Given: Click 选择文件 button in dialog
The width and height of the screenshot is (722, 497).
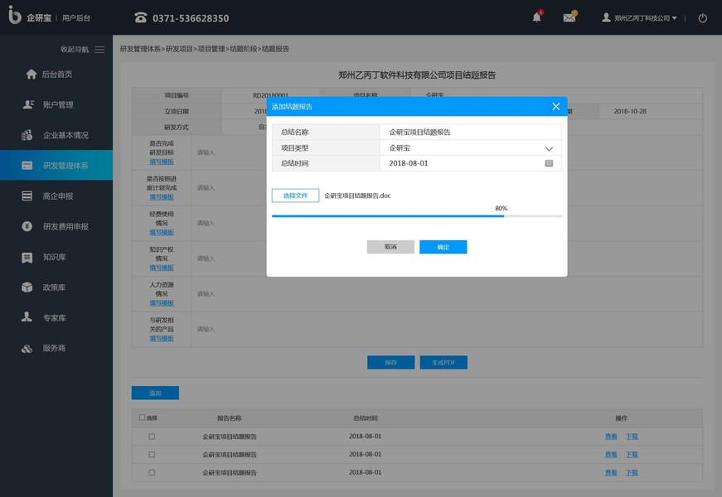Looking at the screenshot, I should (x=295, y=195).
